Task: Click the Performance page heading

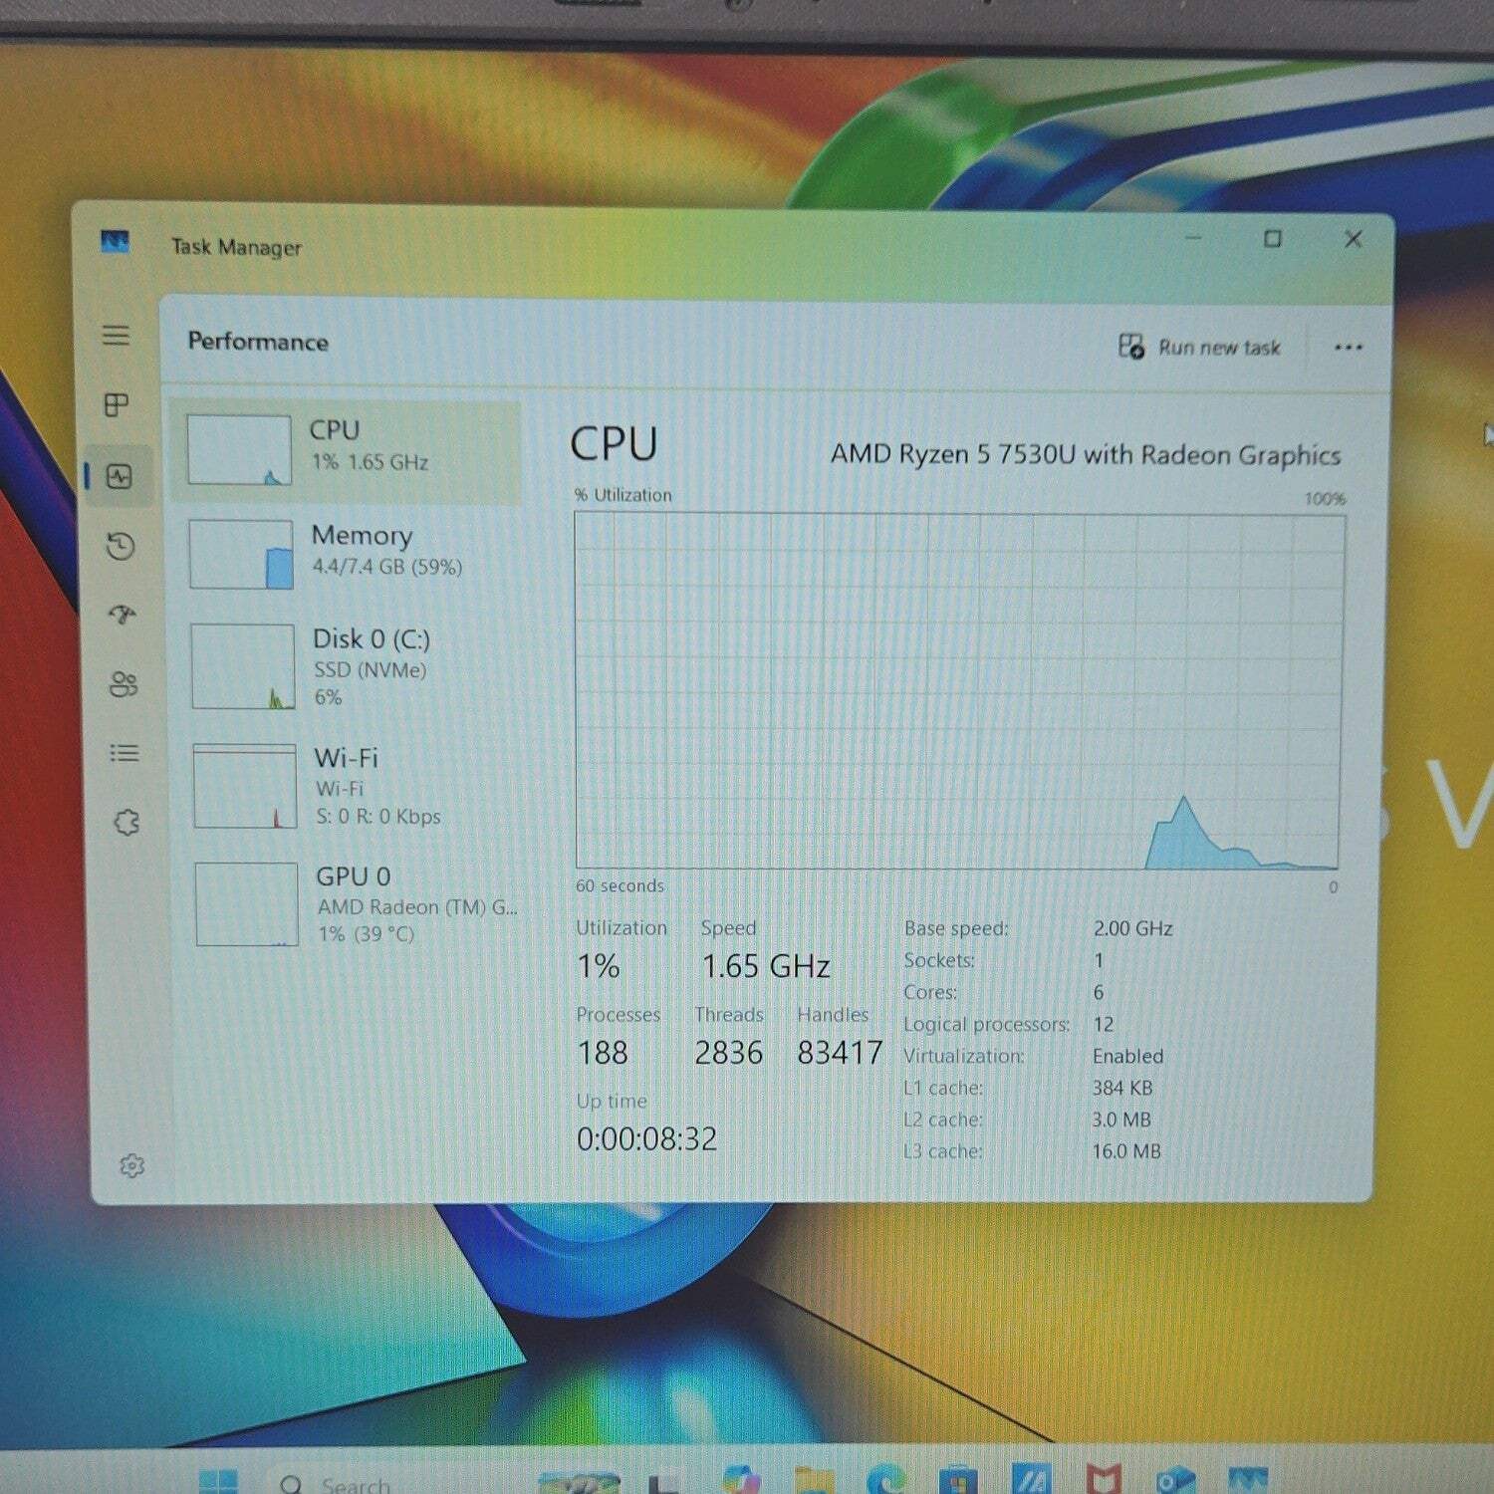Action: (258, 342)
